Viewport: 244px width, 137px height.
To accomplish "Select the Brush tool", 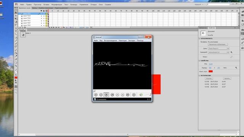I will coord(16,43).
